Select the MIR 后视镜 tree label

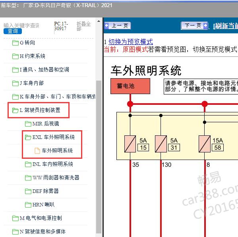(x=46, y=124)
